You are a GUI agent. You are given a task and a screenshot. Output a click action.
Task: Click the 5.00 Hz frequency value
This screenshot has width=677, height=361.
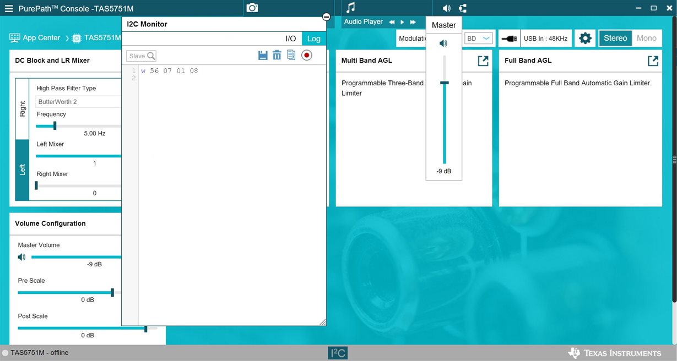point(94,133)
